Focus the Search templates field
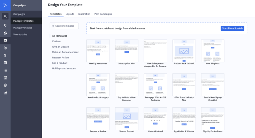The height and width of the screenshot is (138, 255). [64, 26]
